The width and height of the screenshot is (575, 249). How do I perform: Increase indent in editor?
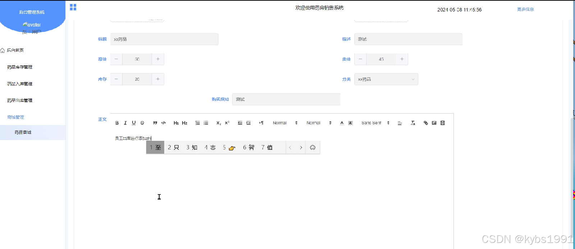point(248,123)
